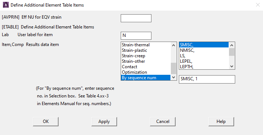Click the up arrow of component list scrollbar
The width and height of the screenshot is (263, 135).
coord(232,45)
